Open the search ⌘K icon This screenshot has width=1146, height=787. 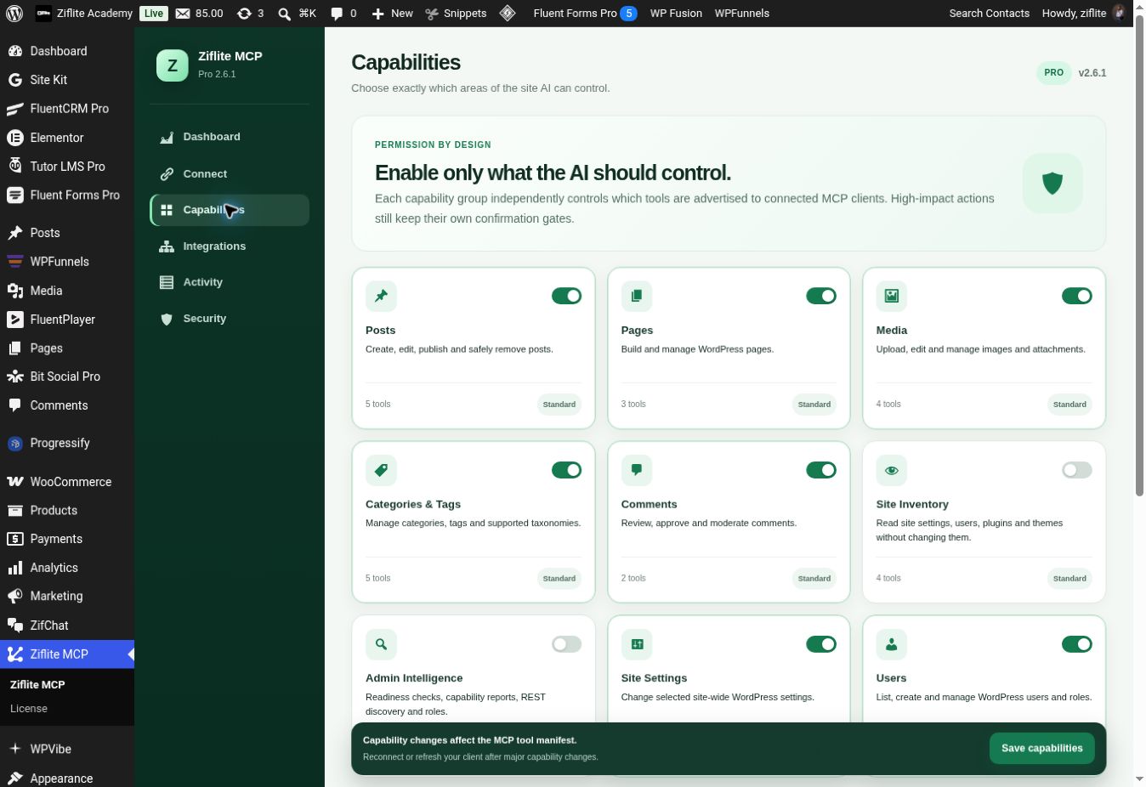pyautogui.click(x=297, y=13)
